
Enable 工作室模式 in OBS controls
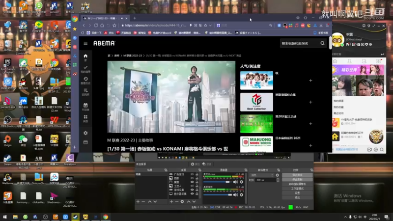297,189
